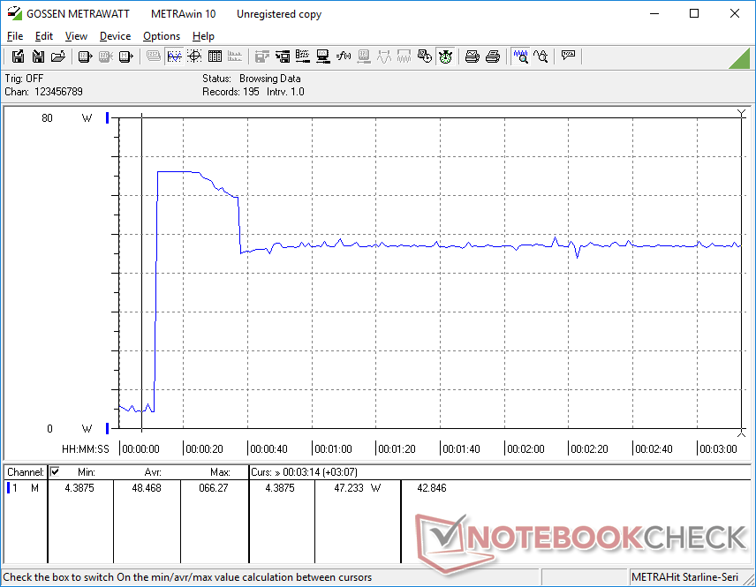This screenshot has width=756, height=587.
Task: Click the green stopwatch timer icon
Action: pos(445,56)
